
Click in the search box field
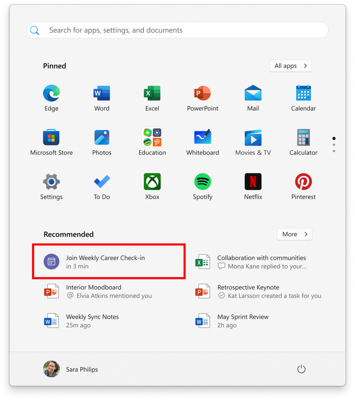[177, 30]
